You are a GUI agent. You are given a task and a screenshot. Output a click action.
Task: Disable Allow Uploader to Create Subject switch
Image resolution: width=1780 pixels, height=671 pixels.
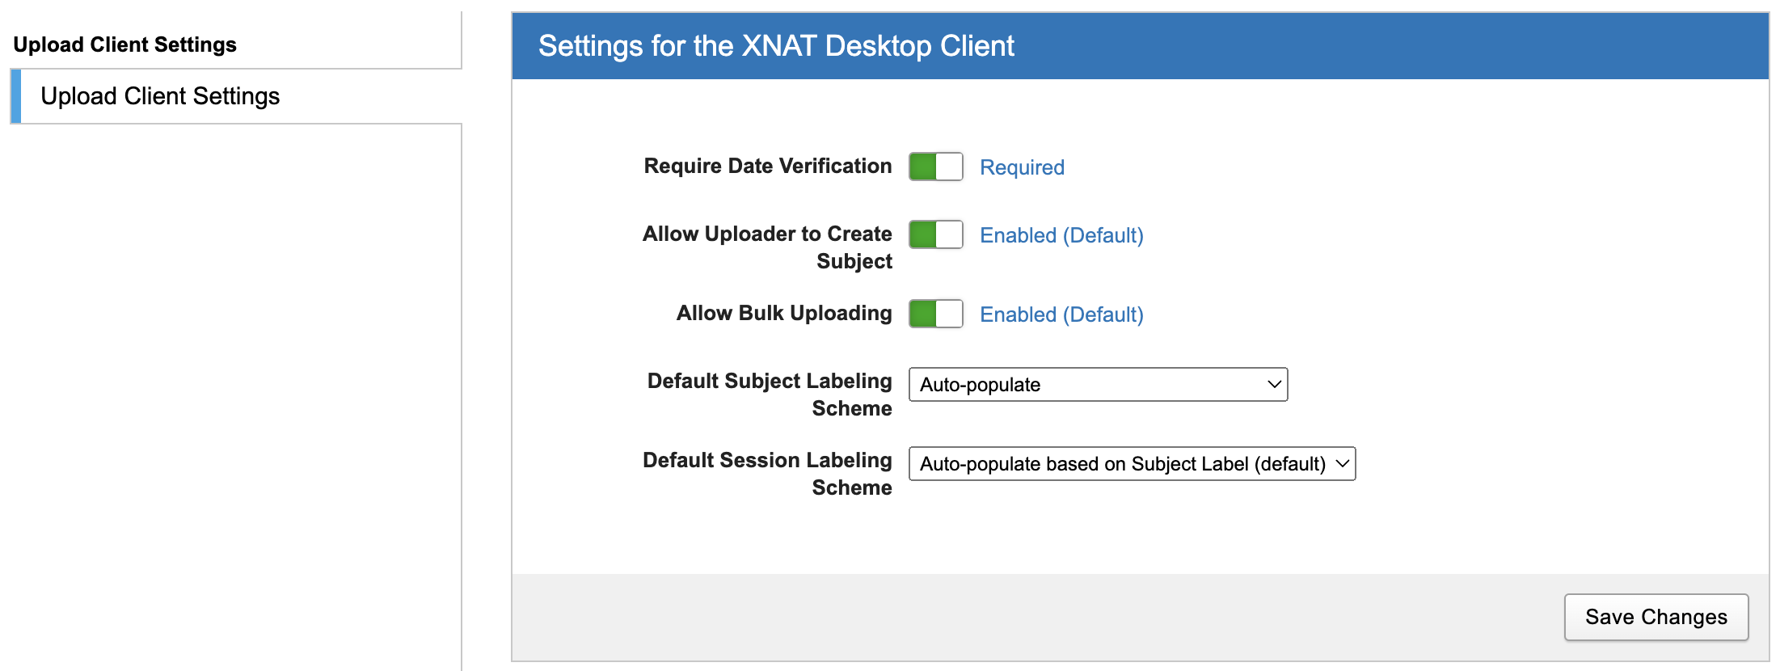tap(935, 234)
